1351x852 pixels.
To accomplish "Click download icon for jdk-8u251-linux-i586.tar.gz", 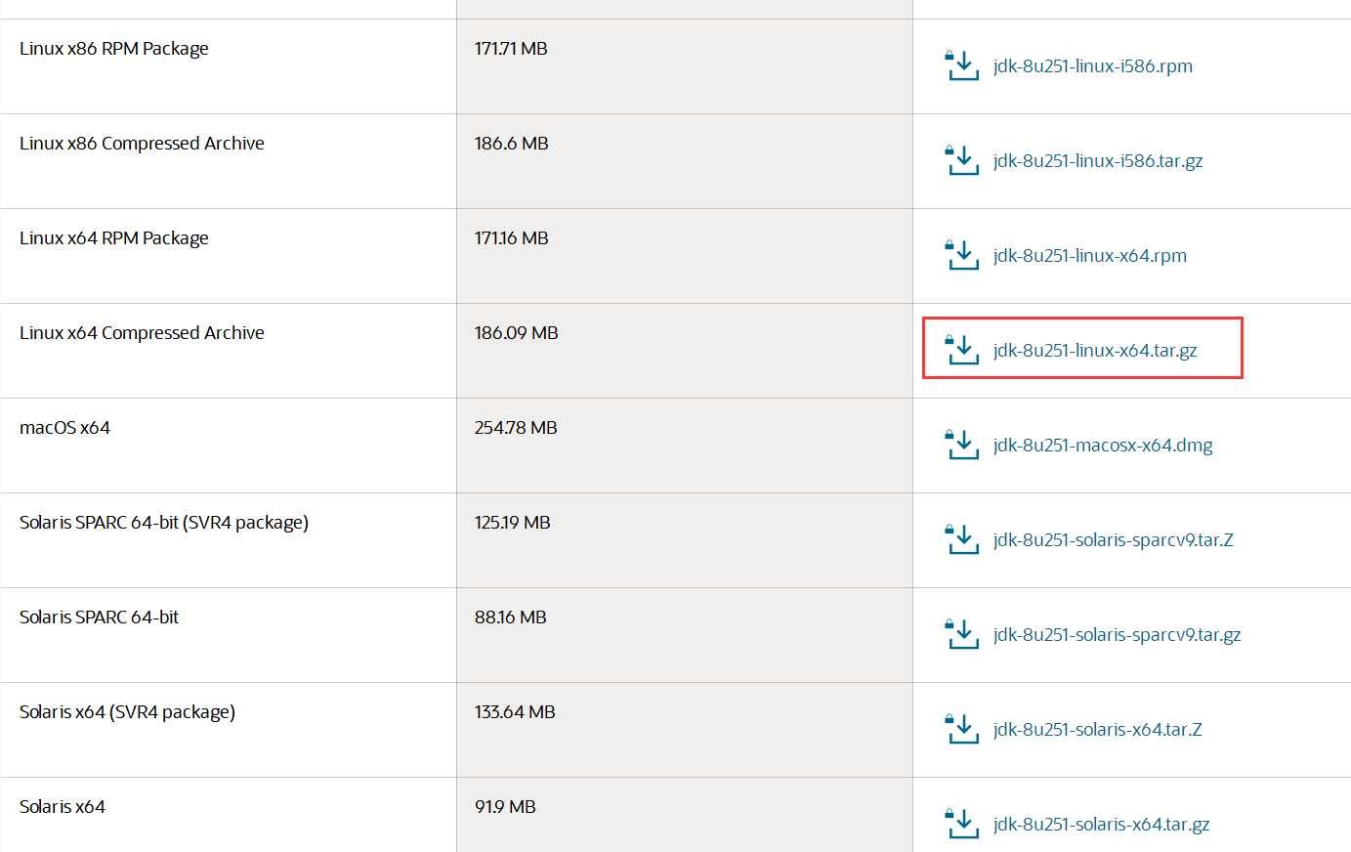I will click(x=962, y=160).
